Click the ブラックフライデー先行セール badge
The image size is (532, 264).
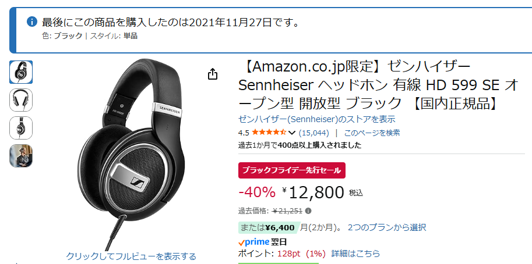[292, 170]
